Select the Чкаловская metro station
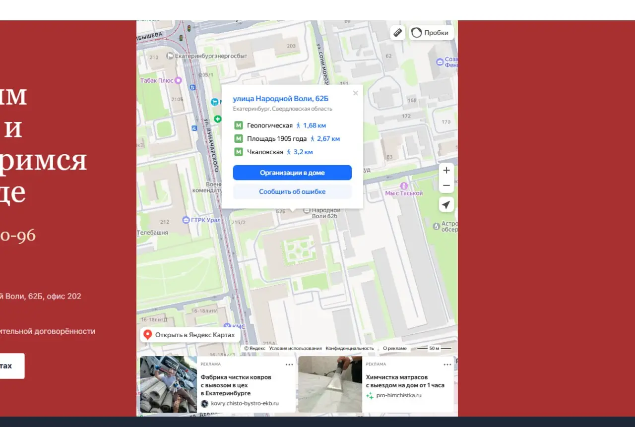635x427 pixels. pyautogui.click(x=265, y=152)
